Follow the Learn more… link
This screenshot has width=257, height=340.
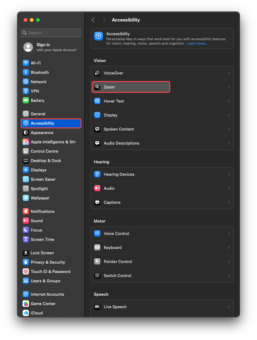pos(197,43)
